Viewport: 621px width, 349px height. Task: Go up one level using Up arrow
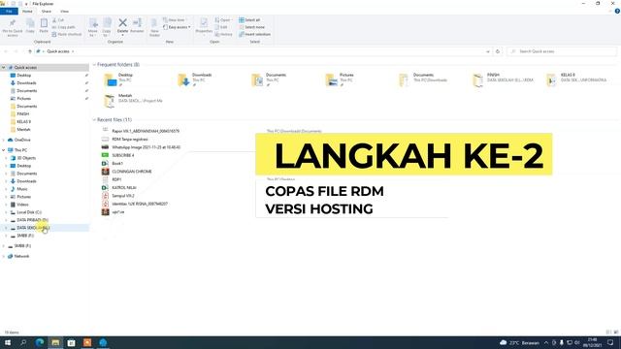point(30,51)
